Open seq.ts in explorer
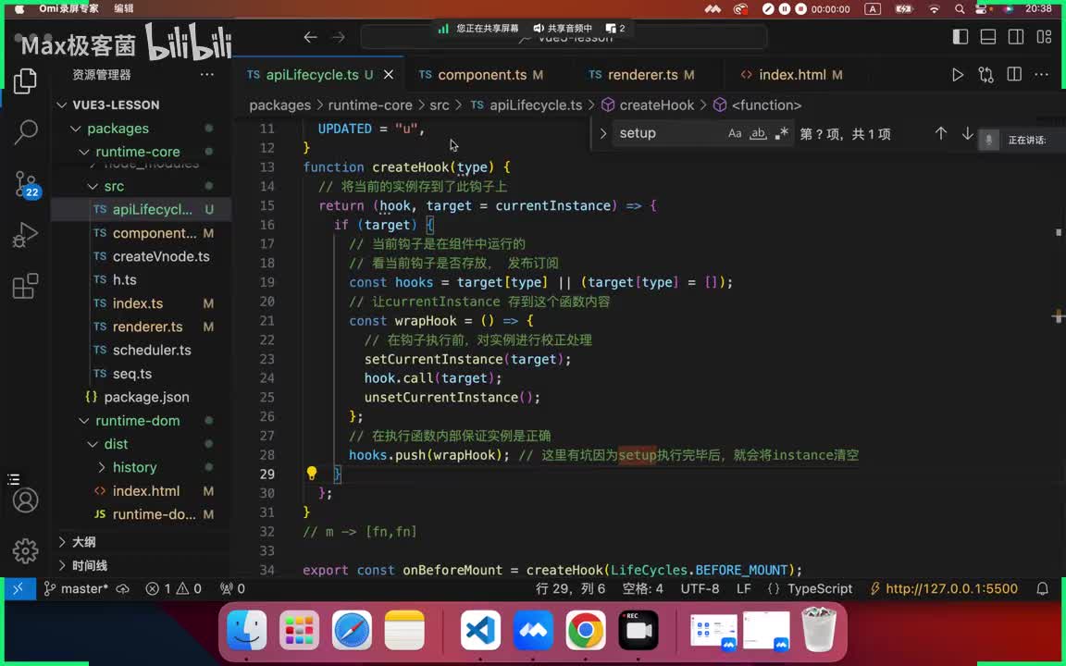Screen dimensions: 1066x666 (132, 374)
